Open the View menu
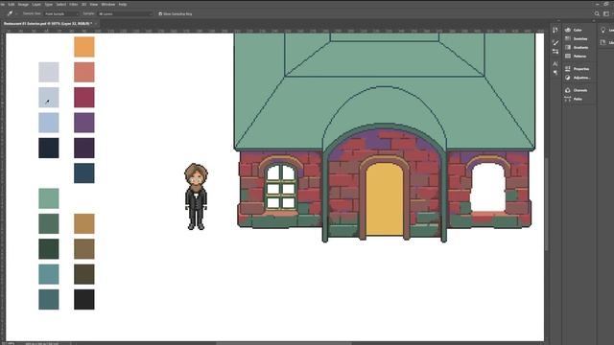This screenshot has width=614, height=345. click(94, 4)
